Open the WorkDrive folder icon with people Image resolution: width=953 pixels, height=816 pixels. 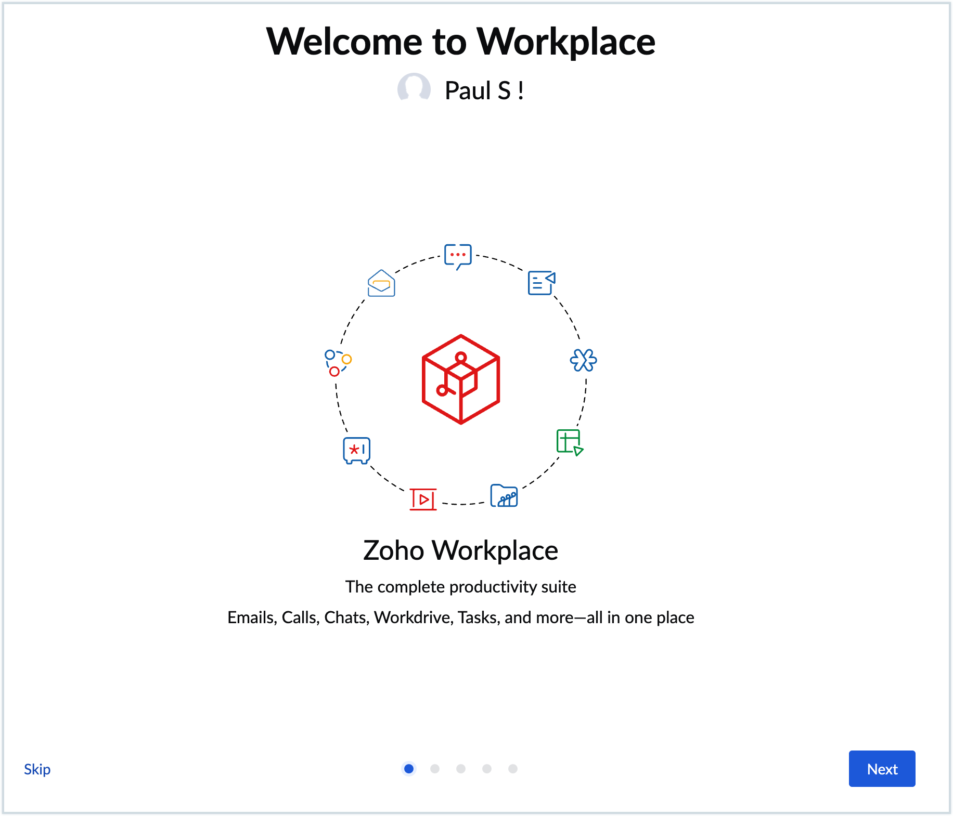pos(504,496)
